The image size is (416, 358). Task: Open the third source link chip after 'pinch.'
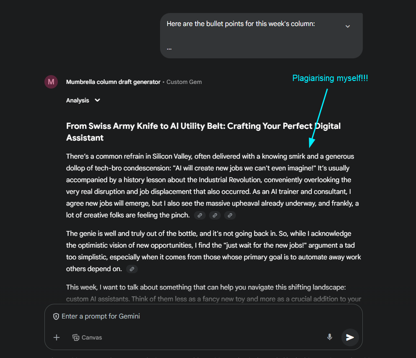point(230,215)
